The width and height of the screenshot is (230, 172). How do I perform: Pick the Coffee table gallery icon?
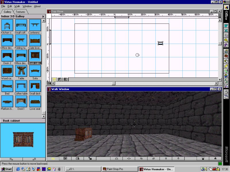click(x=21, y=86)
